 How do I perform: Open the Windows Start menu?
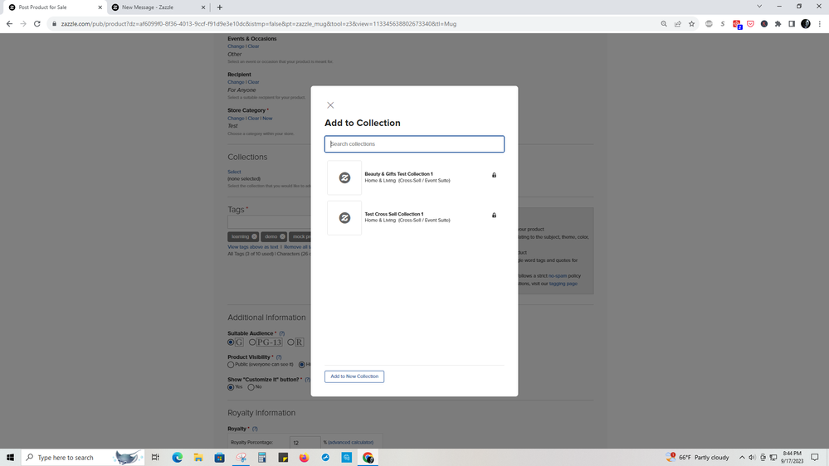point(10,458)
